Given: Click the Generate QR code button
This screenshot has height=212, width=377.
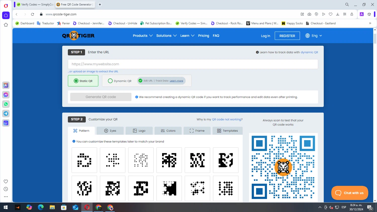Looking at the screenshot, I should click(x=101, y=97).
